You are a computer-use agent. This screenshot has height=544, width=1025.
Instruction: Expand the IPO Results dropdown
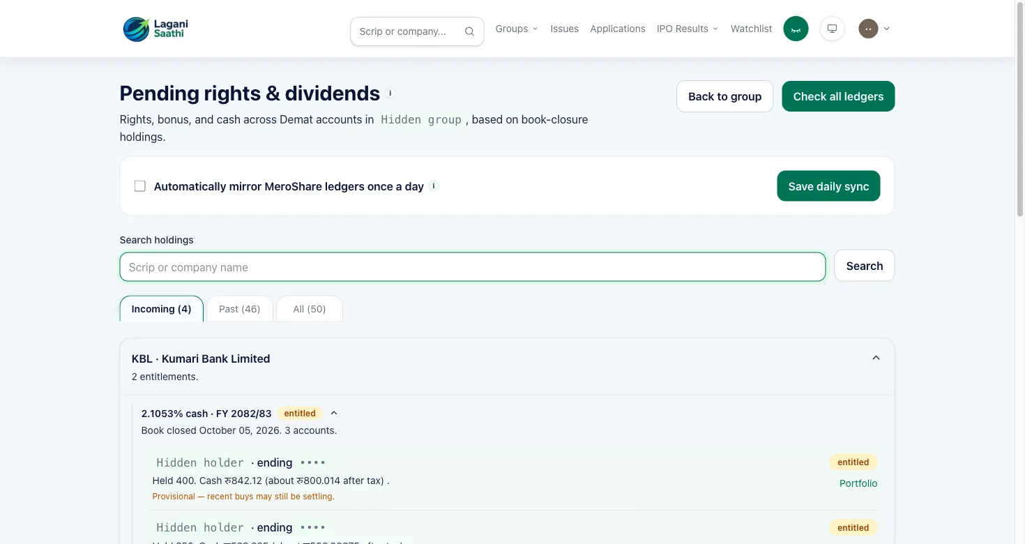point(688,29)
